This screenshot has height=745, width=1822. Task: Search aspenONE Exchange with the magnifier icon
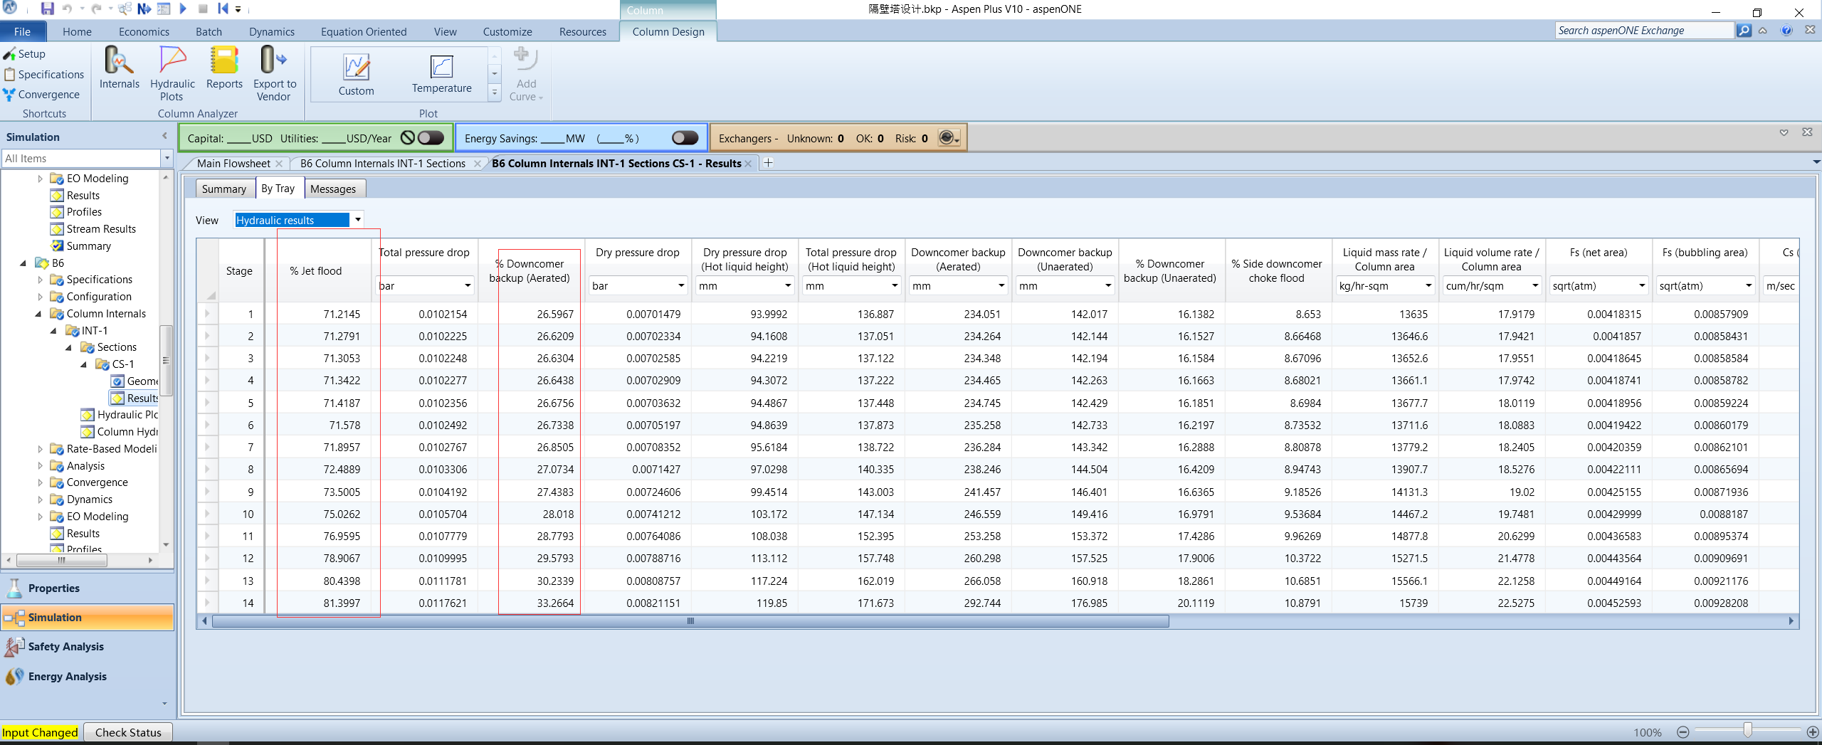click(1744, 31)
